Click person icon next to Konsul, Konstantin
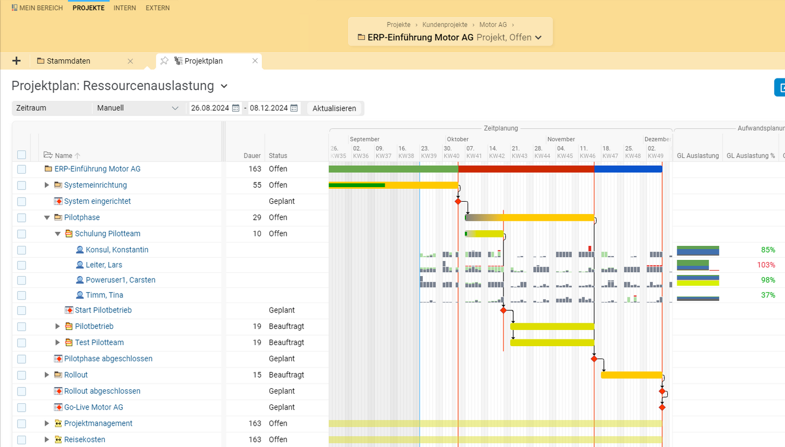Viewport: 785px width, 447px height. pyautogui.click(x=80, y=250)
